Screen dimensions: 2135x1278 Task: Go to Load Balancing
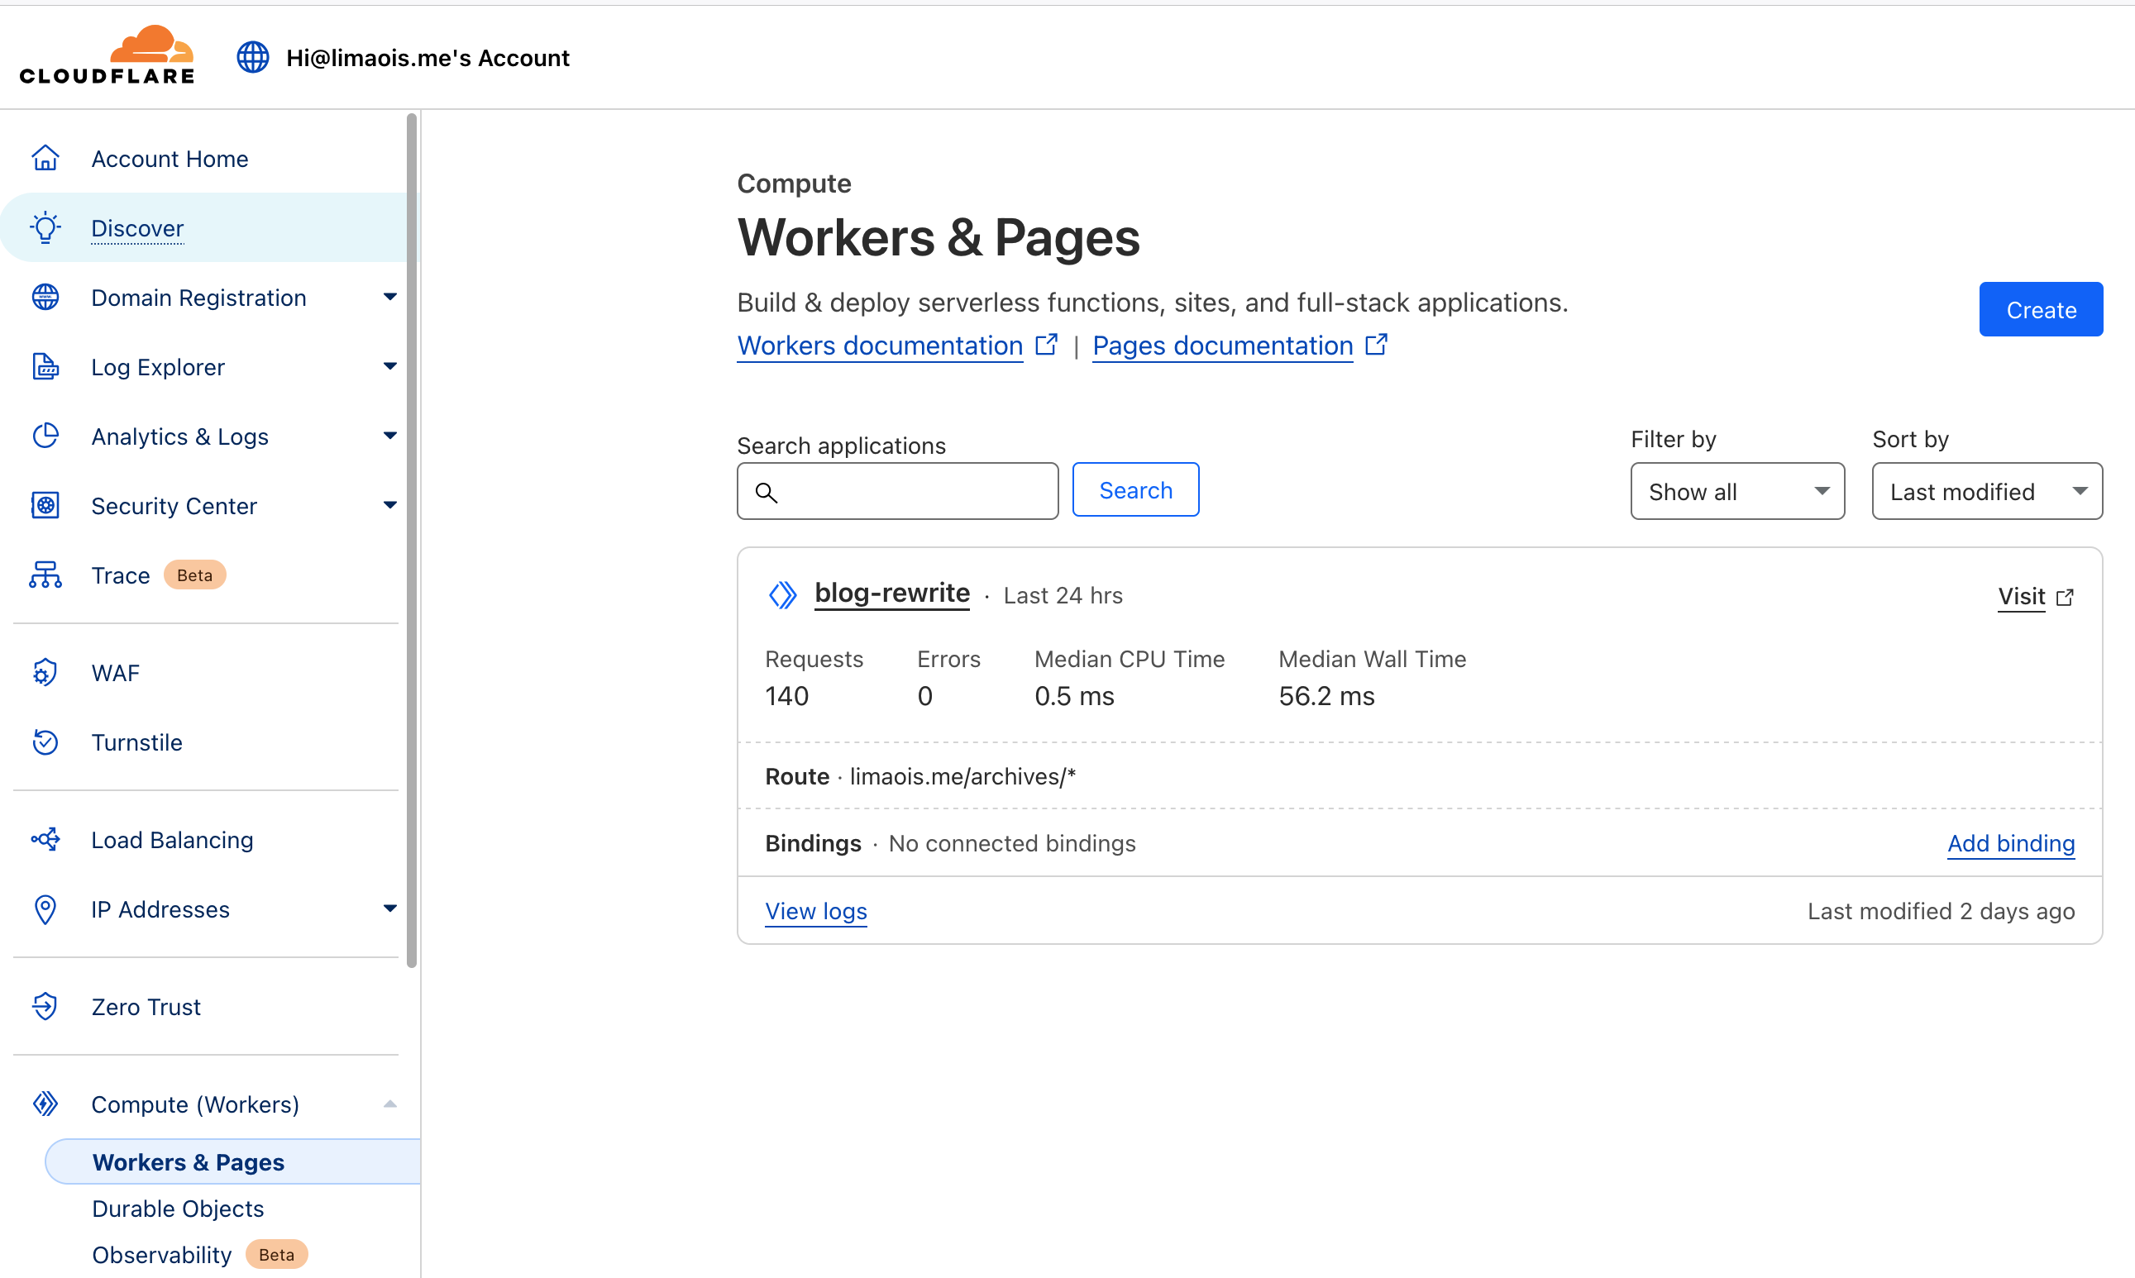172,839
